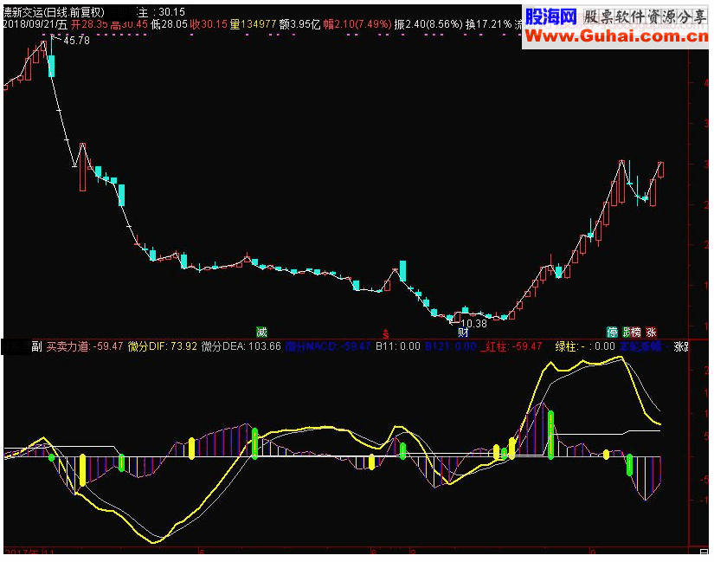Screen dimensions: 714x562
Task: Click the tallest green signal bar in sub-chart
Action: point(551,435)
